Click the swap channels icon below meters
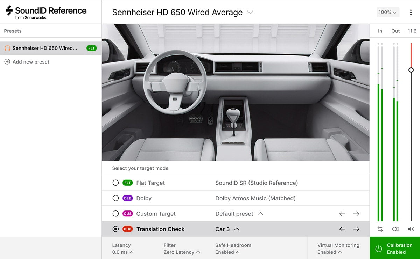This screenshot has width=420, height=259. click(380, 229)
